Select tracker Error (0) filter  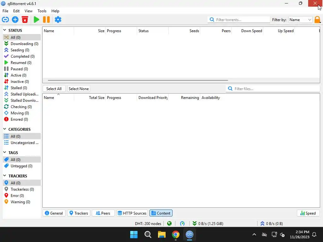coord(22,196)
